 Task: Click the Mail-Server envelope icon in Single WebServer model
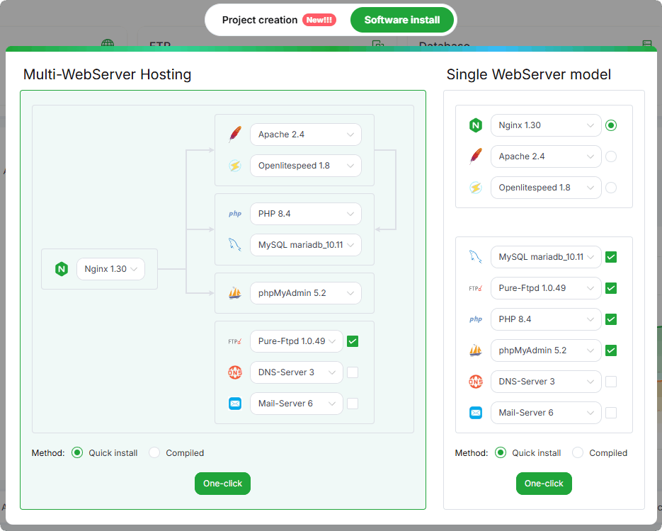tap(476, 413)
